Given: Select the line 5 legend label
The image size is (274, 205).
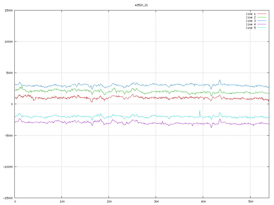Looking at the screenshot, I should [x=251, y=28].
